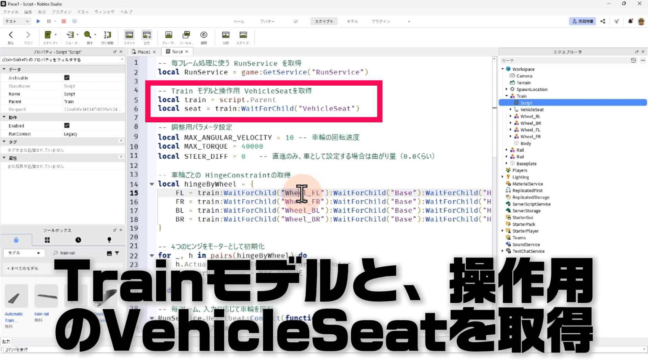Collapse the hingeByWheel table code fold
The height and width of the screenshot is (364, 648).
tap(152, 184)
